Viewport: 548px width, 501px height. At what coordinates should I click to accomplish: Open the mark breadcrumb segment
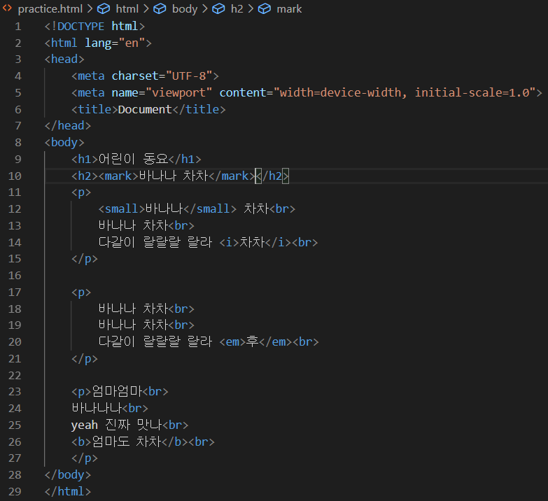[289, 8]
